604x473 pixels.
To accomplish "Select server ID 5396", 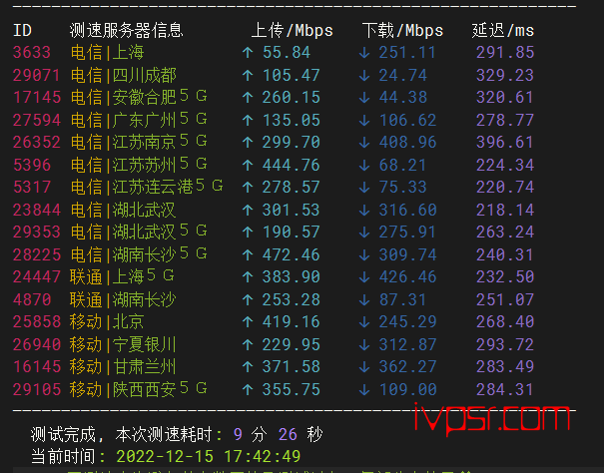I will (32, 165).
